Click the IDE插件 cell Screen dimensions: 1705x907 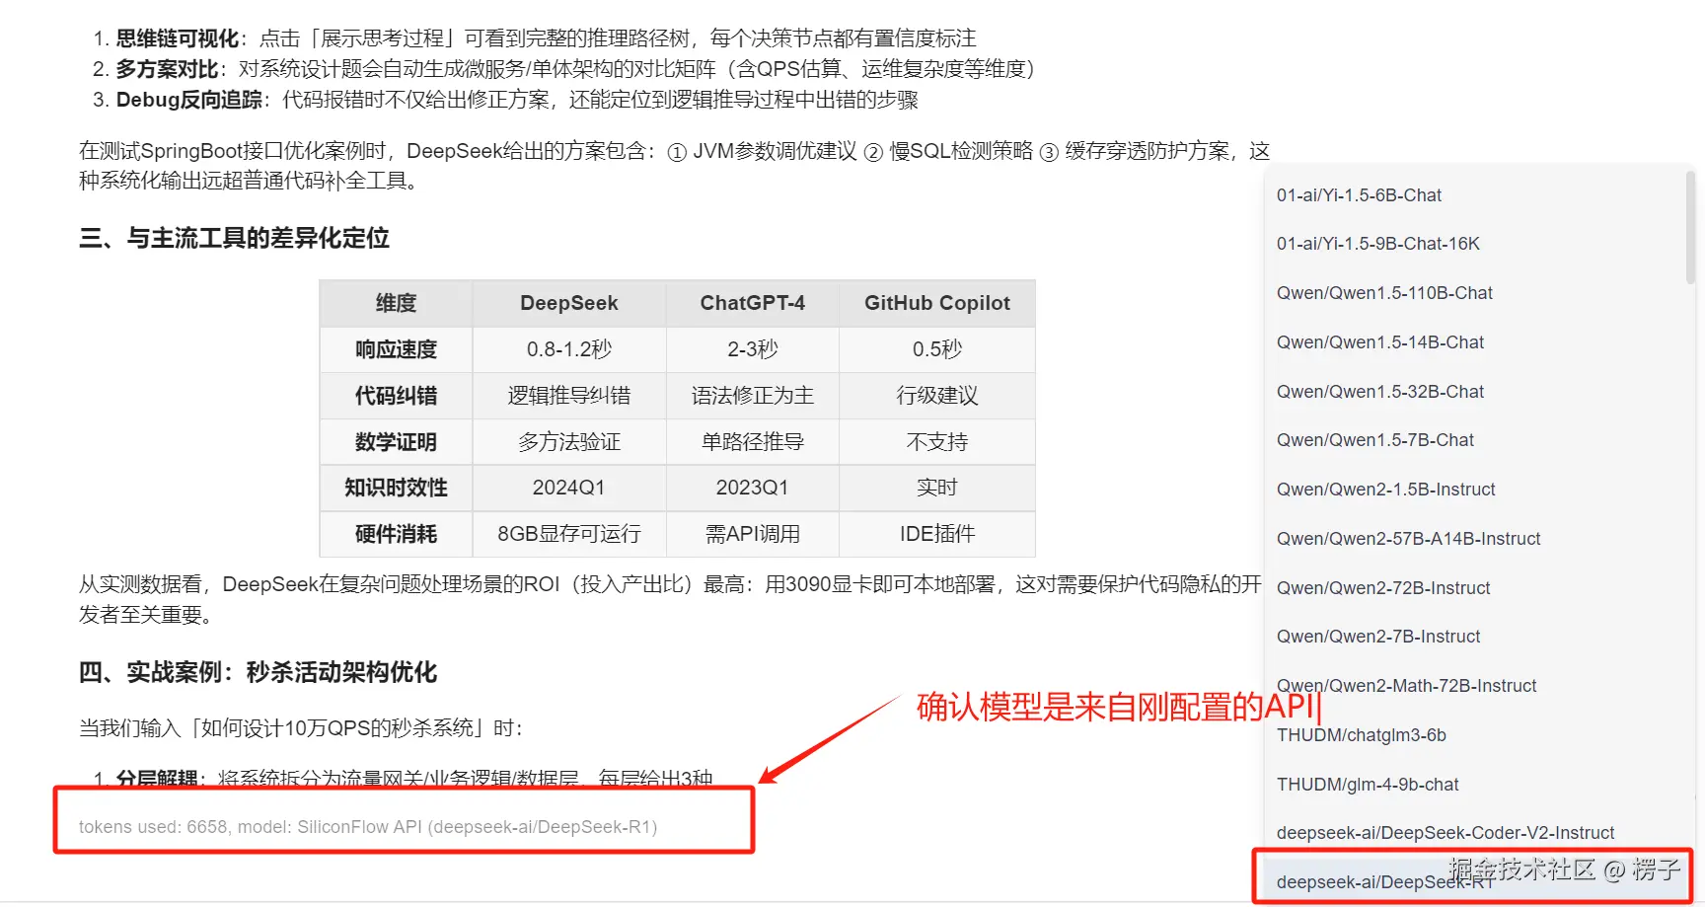[x=937, y=534]
